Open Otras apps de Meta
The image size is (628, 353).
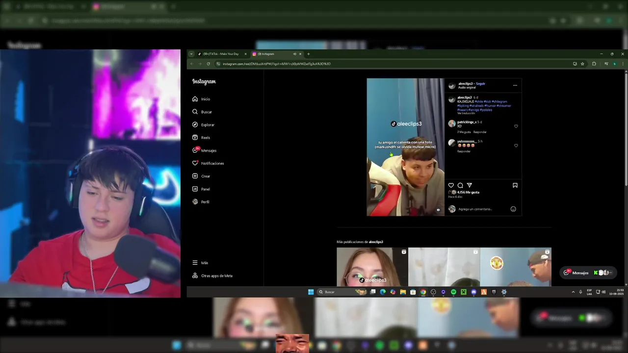(212, 276)
